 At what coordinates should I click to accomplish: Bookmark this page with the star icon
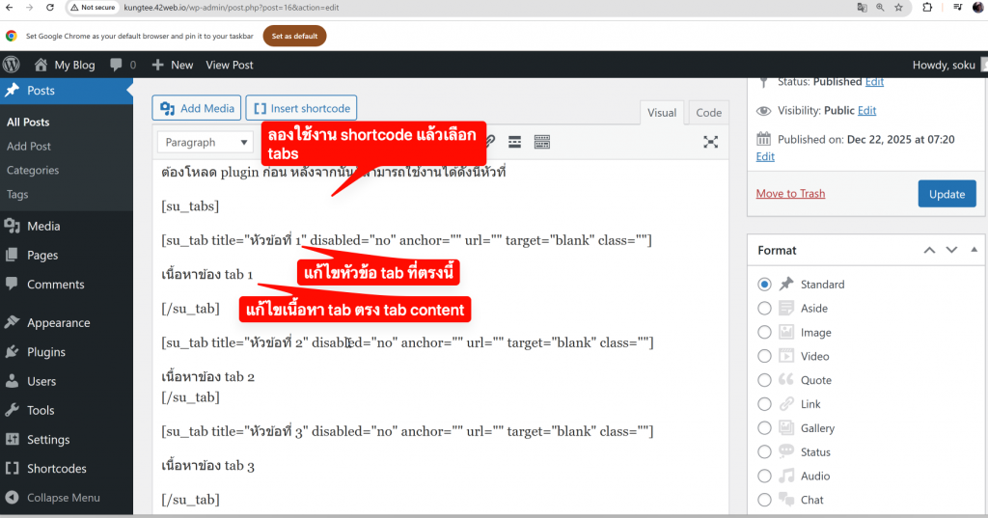898,7
